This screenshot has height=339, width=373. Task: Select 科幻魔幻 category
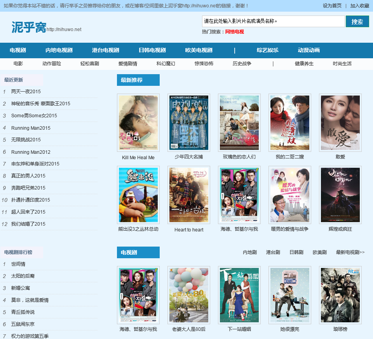tap(166, 63)
